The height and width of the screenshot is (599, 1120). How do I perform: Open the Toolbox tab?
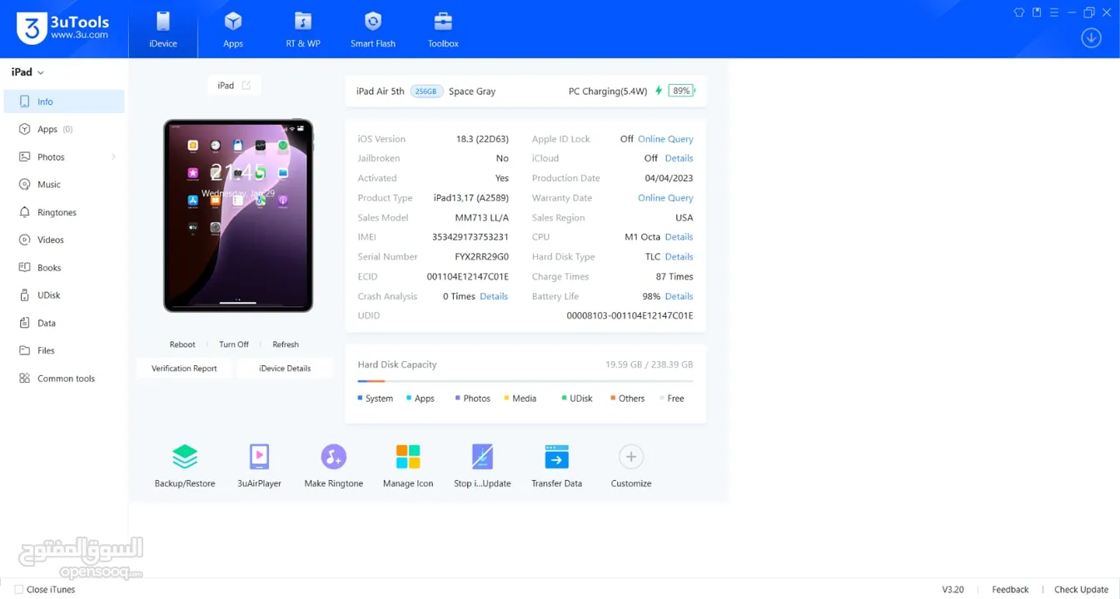coord(443,30)
